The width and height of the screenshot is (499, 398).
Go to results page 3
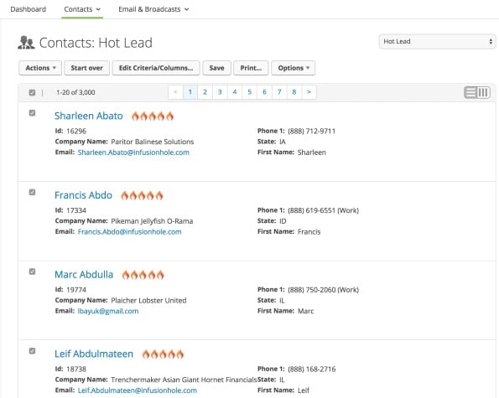tap(220, 92)
